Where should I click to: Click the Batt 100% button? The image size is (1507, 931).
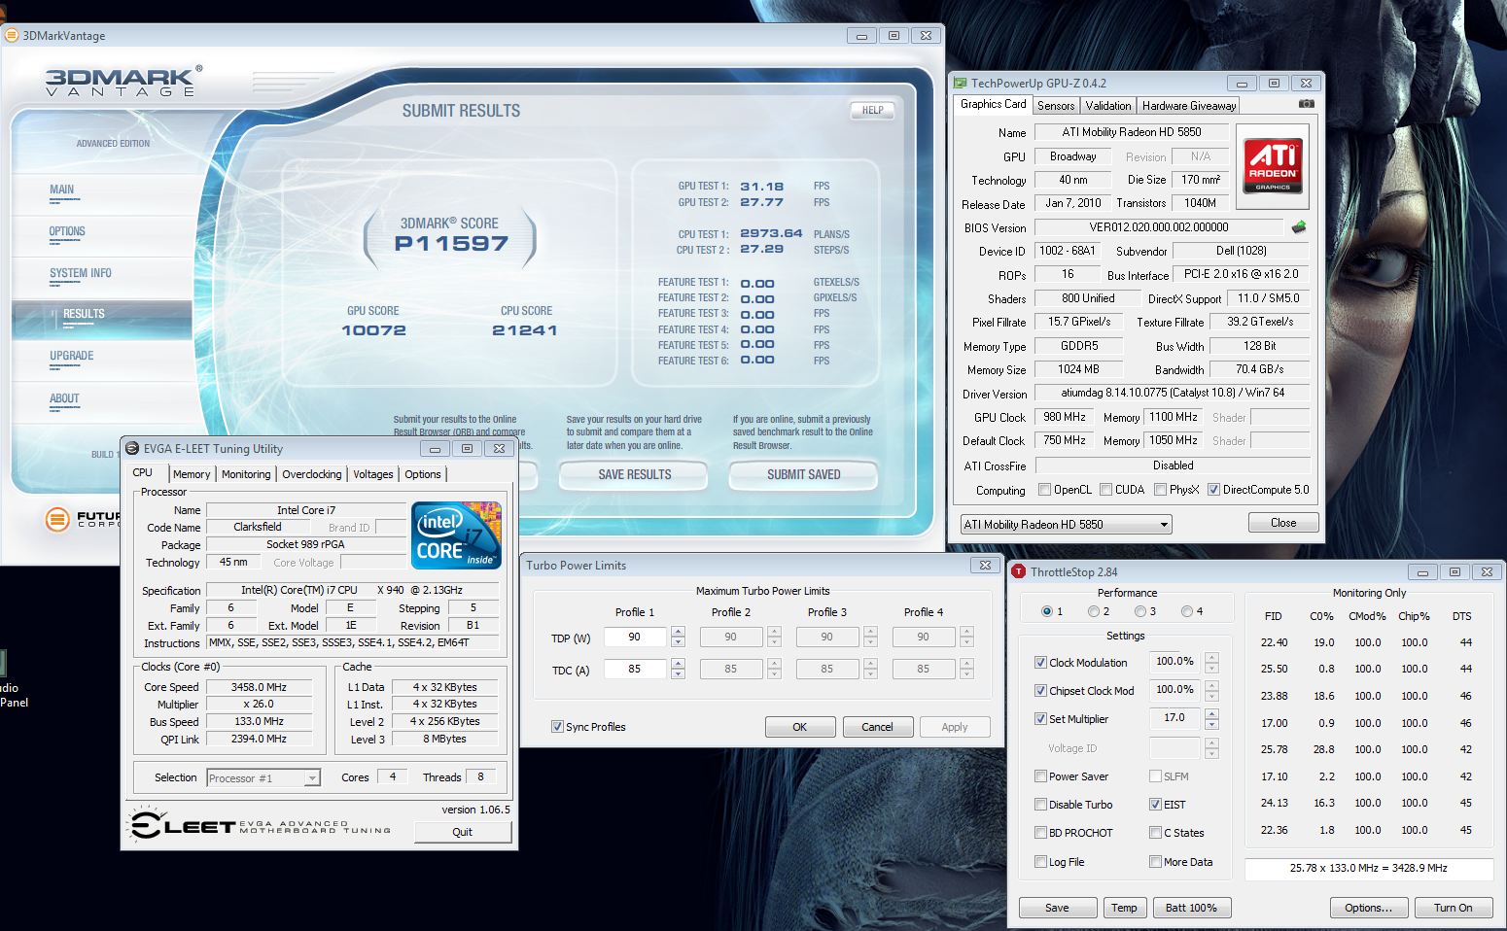click(1191, 908)
